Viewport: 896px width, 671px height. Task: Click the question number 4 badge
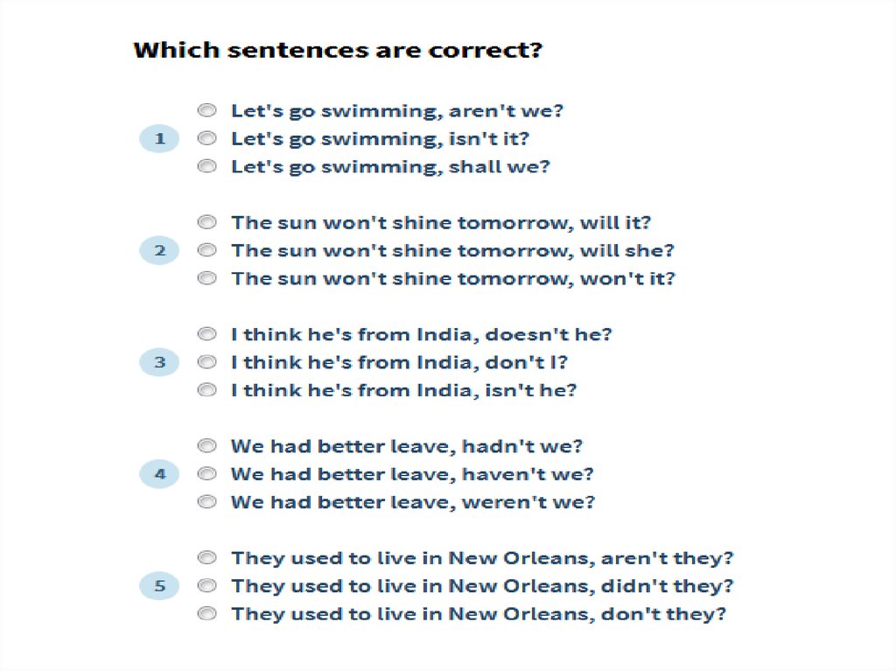(159, 475)
